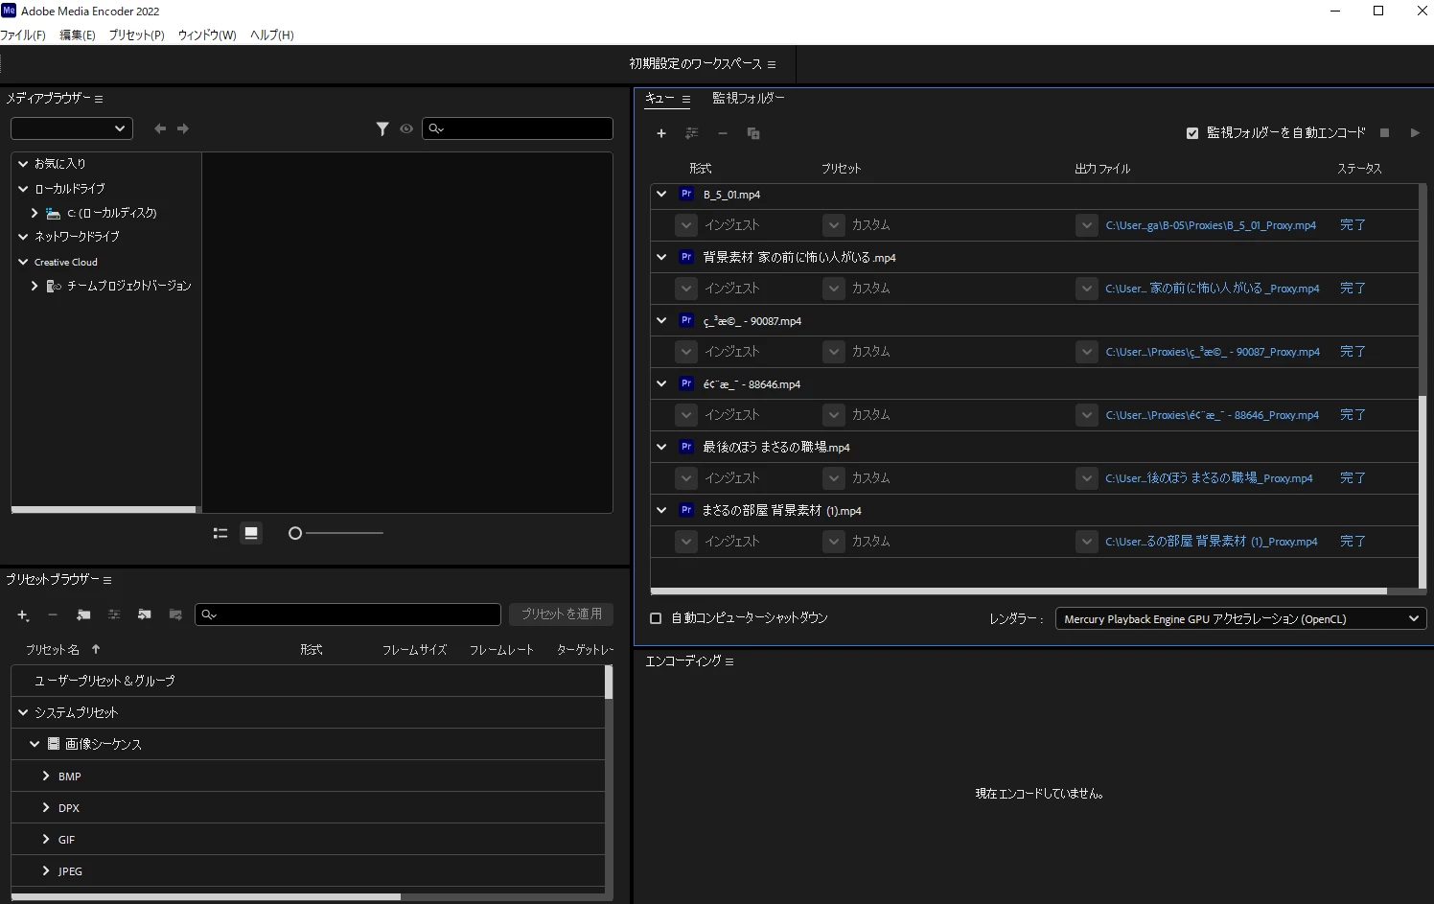1434x904 pixels.
Task: Click the add source plus icon in queue
Action: [661, 133]
